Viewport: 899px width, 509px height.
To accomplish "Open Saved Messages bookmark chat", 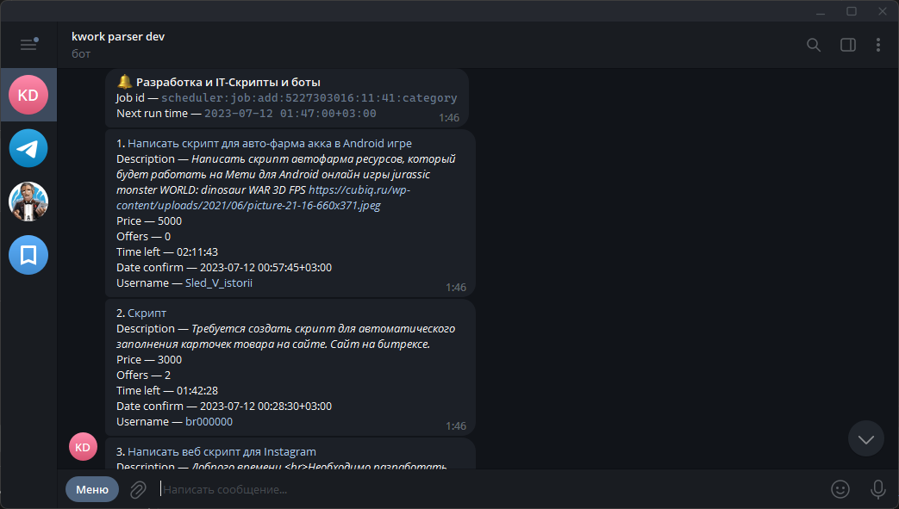I will (28, 255).
